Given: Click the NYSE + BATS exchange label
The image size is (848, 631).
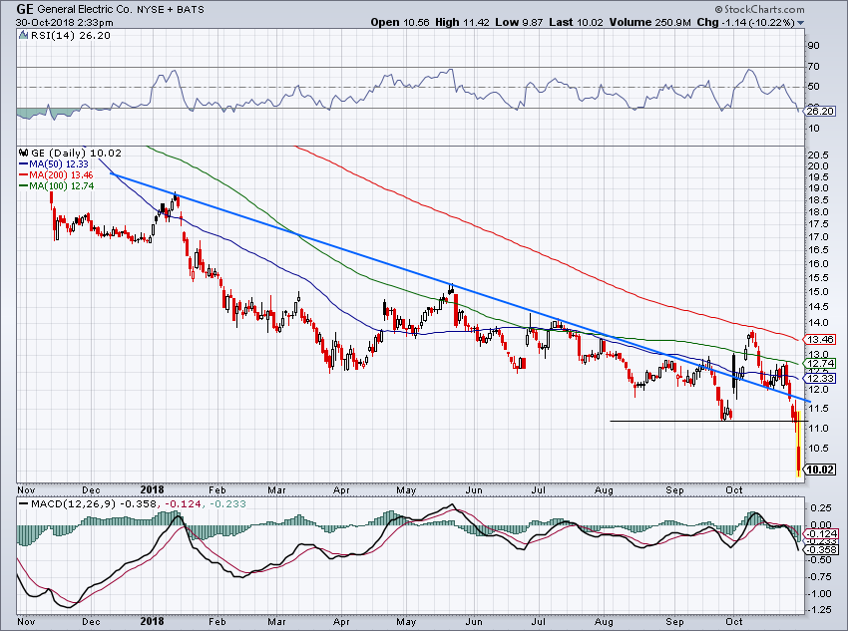Looking at the screenshot, I should (171, 10).
